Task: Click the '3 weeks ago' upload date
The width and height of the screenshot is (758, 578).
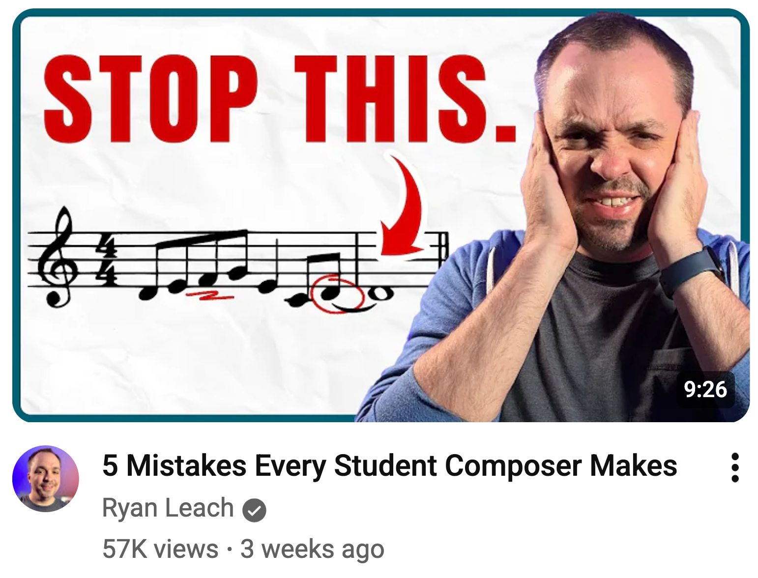Action: 312,549
